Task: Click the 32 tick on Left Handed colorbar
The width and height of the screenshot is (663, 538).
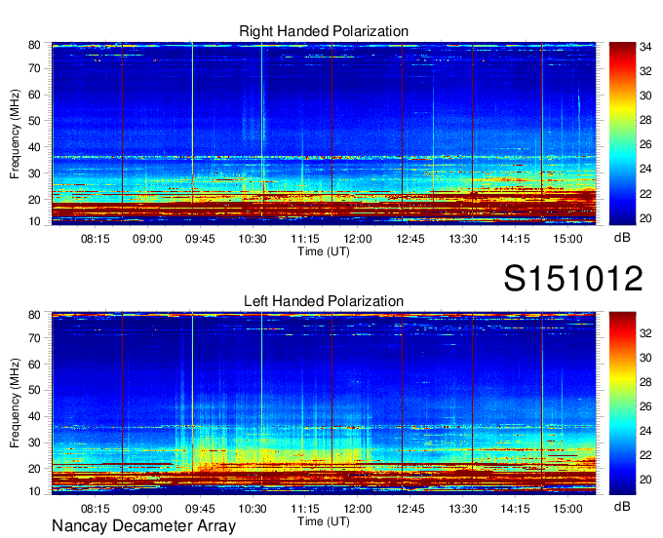Action: pyautogui.click(x=645, y=333)
